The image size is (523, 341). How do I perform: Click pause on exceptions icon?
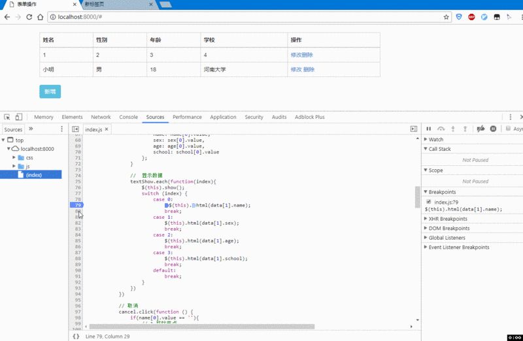click(494, 129)
